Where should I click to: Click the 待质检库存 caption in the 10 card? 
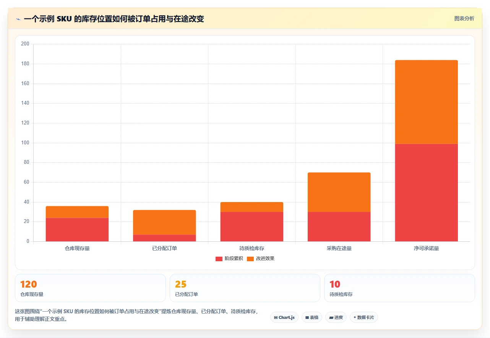[x=341, y=294]
